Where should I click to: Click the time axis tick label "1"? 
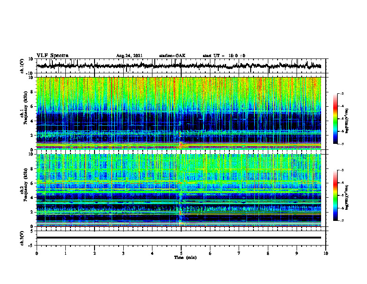(x=66, y=253)
